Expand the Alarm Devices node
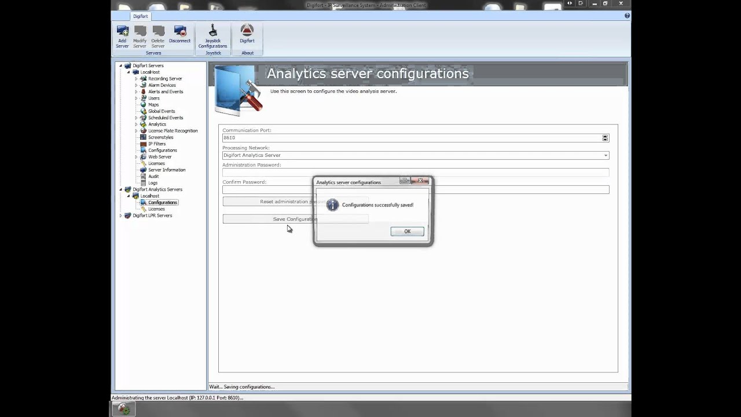This screenshot has width=741, height=417. pos(136,85)
